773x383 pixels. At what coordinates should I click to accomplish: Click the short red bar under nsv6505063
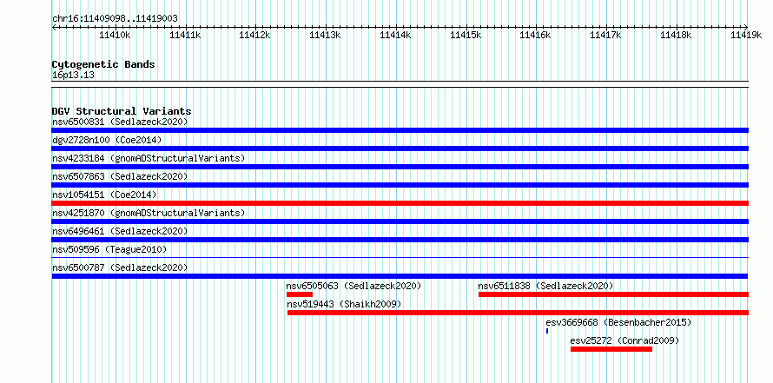click(300, 294)
